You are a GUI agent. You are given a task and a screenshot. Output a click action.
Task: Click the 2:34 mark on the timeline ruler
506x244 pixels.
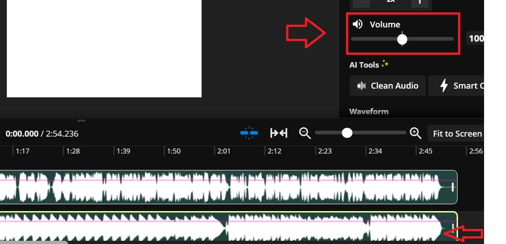click(375, 151)
